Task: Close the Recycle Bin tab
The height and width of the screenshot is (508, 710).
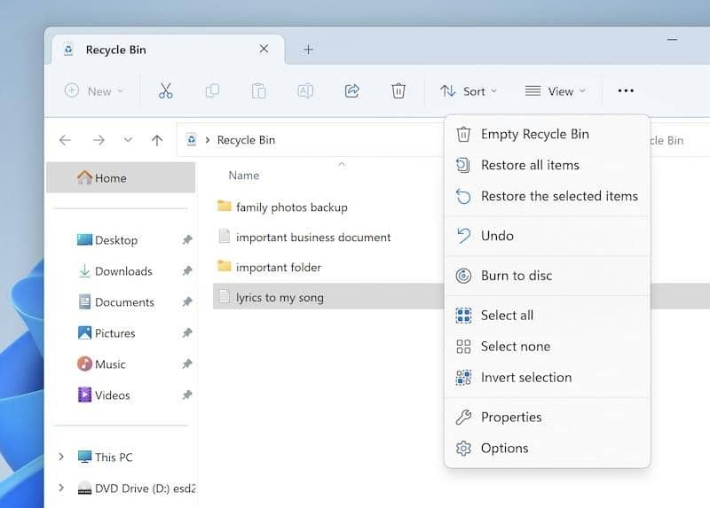Action: point(264,49)
